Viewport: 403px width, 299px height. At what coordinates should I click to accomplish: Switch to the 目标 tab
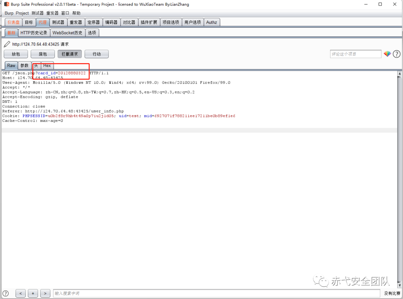pyautogui.click(x=29, y=22)
